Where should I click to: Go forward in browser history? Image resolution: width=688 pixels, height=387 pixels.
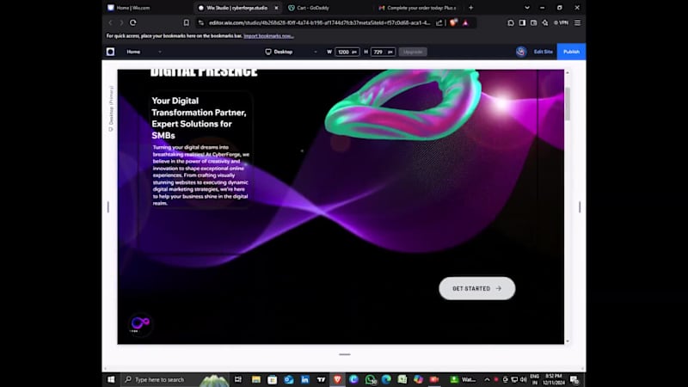(x=121, y=23)
